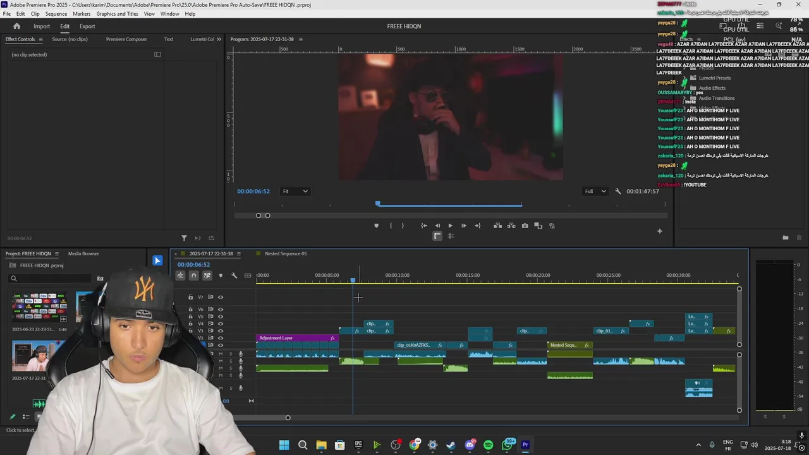Expand the Audio Transitions folder
Viewport: 809px width, 455px height.
684,98
